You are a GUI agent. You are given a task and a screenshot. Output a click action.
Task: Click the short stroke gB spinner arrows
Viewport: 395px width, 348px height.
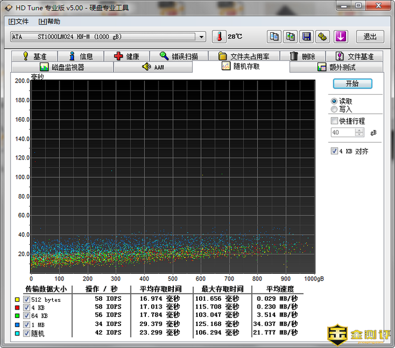click(x=361, y=133)
